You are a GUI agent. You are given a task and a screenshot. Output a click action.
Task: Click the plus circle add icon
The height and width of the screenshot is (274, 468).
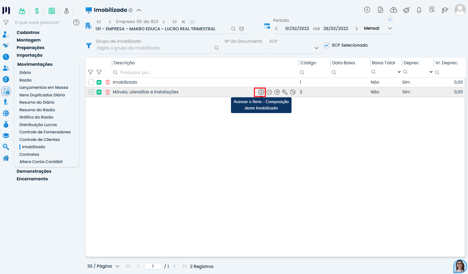click(x=367, y=10)
